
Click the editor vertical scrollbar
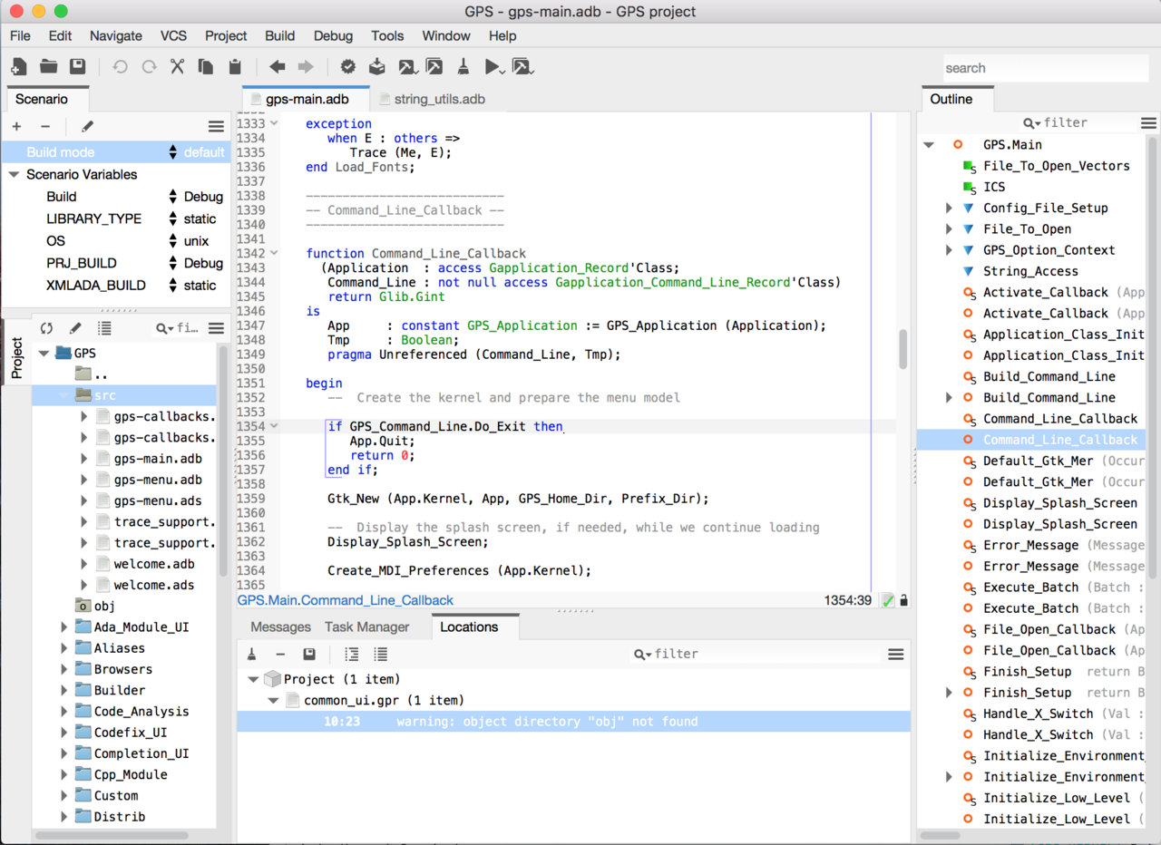tap(903, 349)
